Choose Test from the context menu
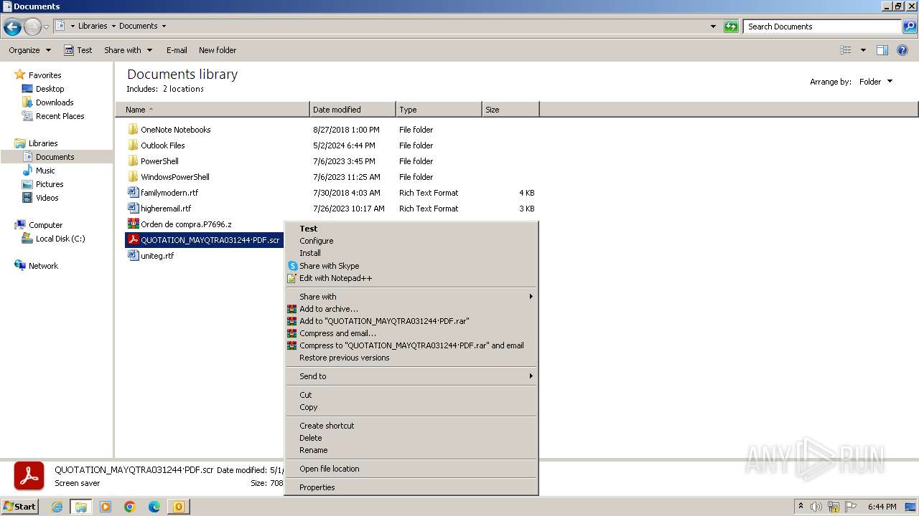 click(411, 229)
